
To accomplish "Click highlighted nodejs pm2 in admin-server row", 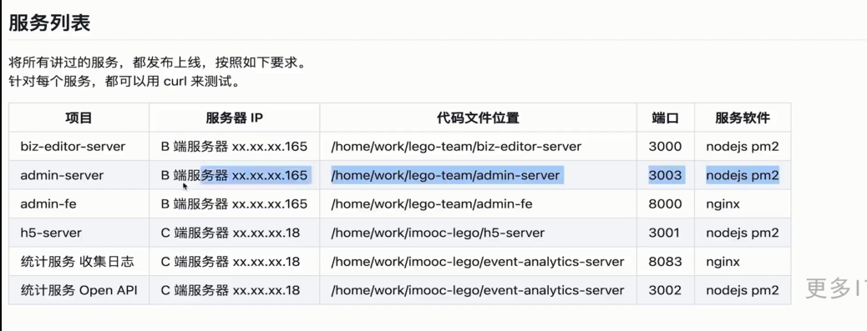I will coord(743,175).
